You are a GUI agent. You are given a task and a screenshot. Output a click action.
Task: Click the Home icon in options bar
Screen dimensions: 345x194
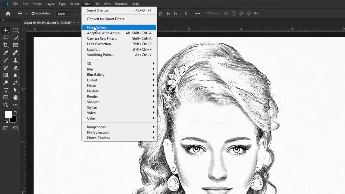tap(8, 13)
